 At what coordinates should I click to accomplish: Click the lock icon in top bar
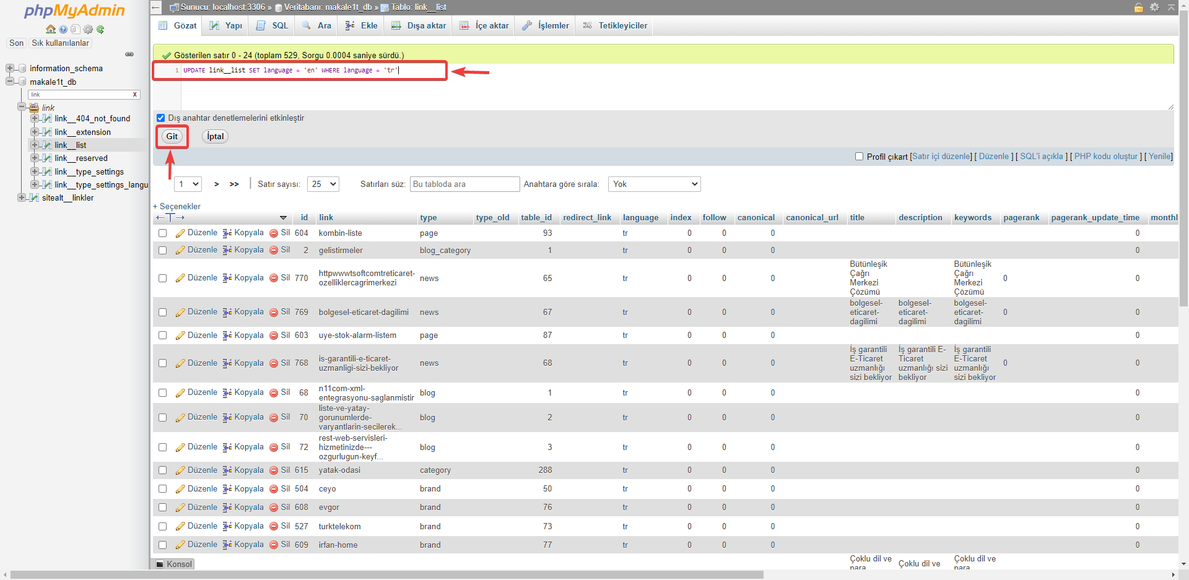[x=1138, y=7]
